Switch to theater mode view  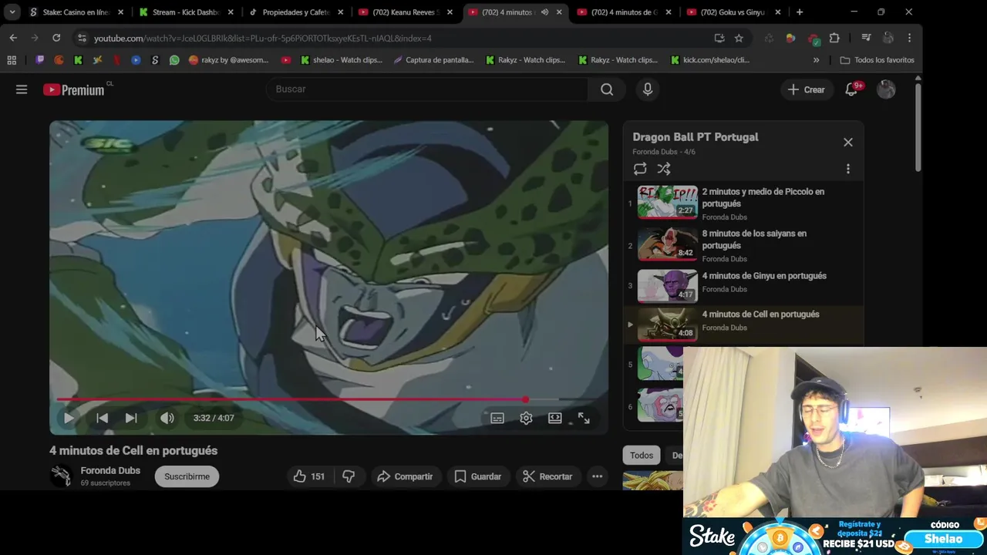click(555, 418)
